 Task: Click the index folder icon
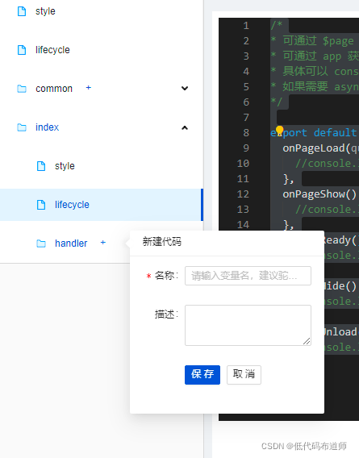point(22,127)
